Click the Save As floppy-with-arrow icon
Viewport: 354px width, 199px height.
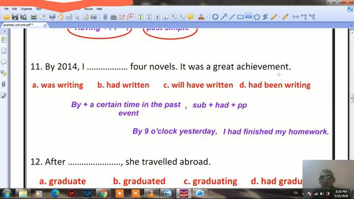[x=23, y=17]
